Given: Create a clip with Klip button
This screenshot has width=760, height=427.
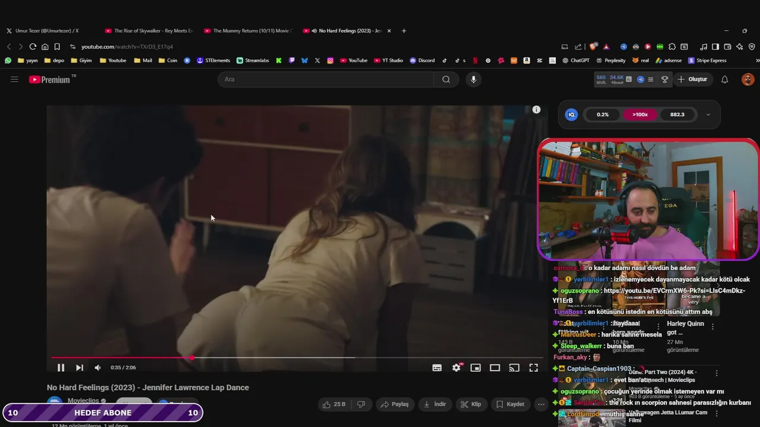Looking at the screenshot, I should click(471, 404).
